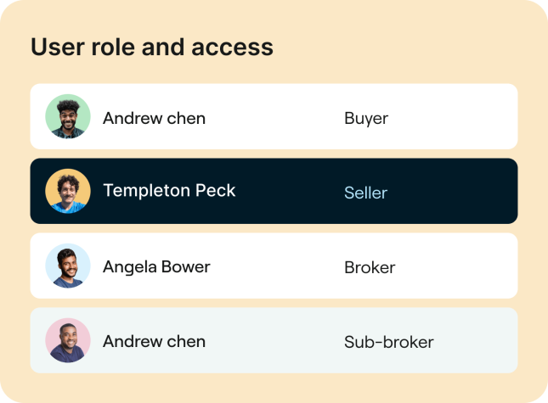
Task: Click gap between Andrew chen and Sub-broker
Action: tap(274, 341)
